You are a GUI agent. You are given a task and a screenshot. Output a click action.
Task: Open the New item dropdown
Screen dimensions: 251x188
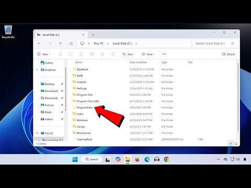click(44, 54)
